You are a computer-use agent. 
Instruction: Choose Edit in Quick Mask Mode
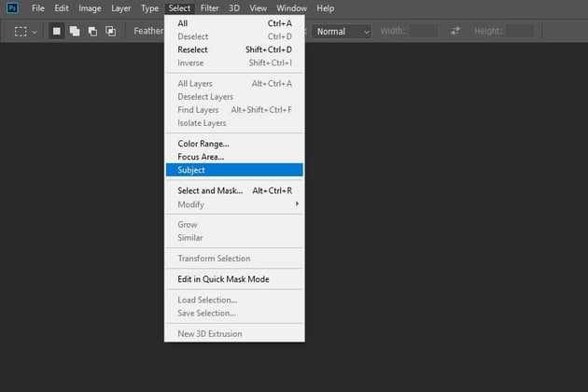coord(234,279)
